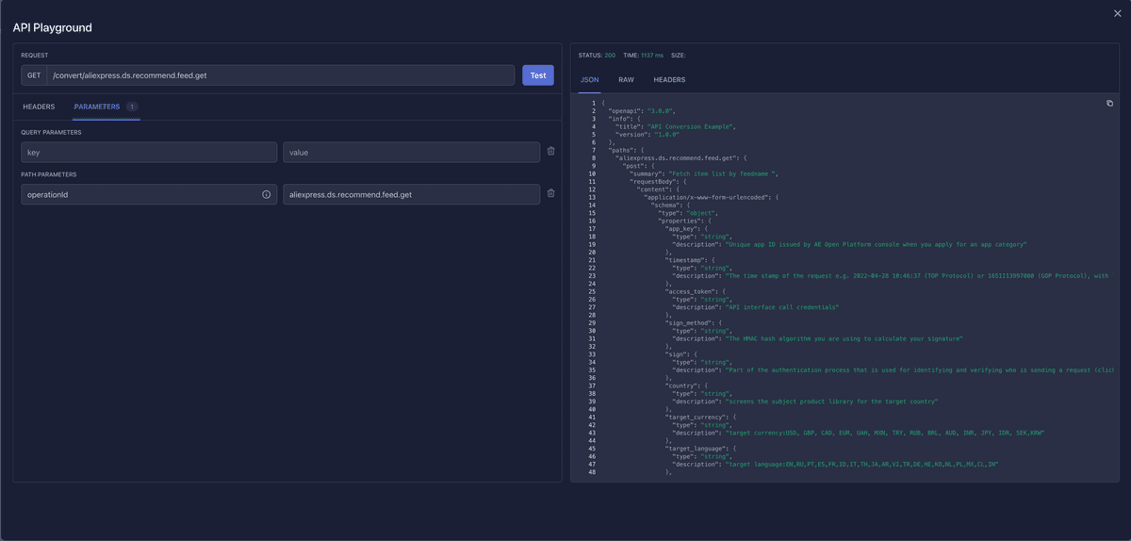Focus the query parameter key field

click(x=149, y=152)
